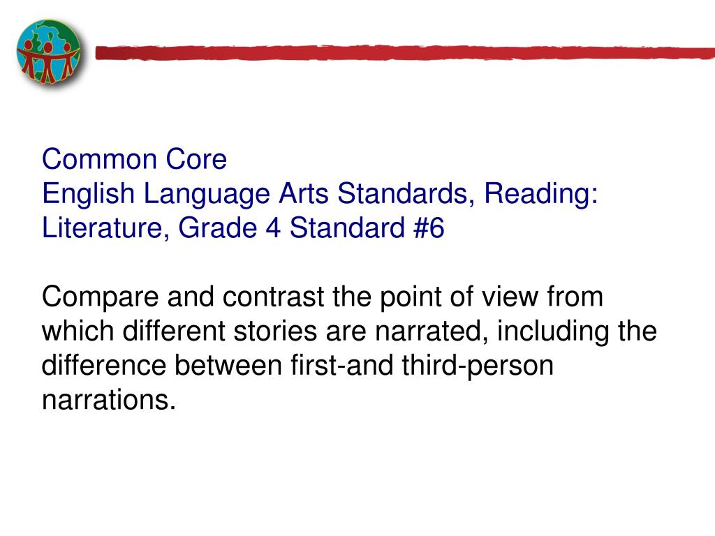The image size is (715, 536).
Task: Click the word "narrations." on last line
Action: tap(108, 400)
